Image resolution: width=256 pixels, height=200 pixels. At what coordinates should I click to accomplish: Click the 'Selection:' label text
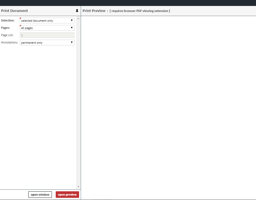pos(8,20)
